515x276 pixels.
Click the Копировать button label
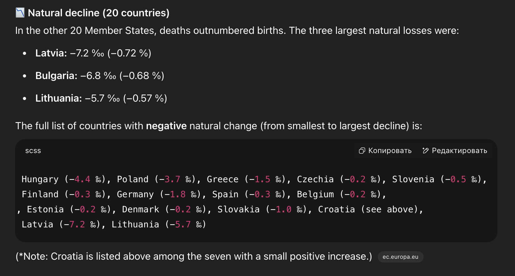(x=390, y=151)
